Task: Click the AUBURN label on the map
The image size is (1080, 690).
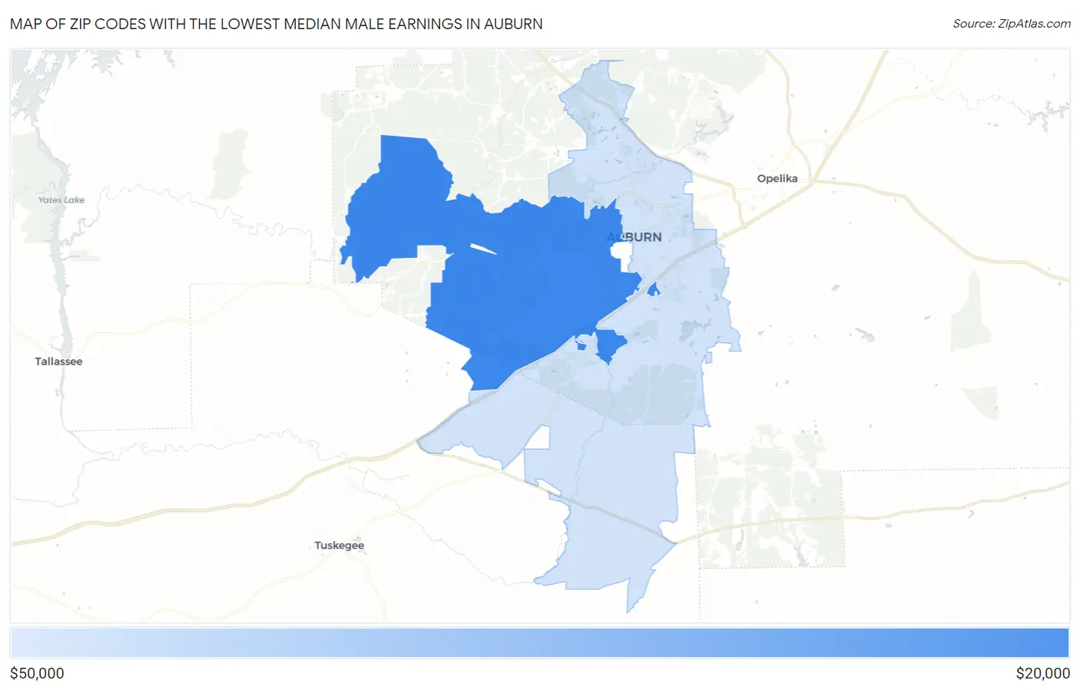Action: [634, 237]
